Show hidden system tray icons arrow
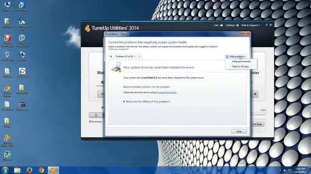 click(280, 170)
